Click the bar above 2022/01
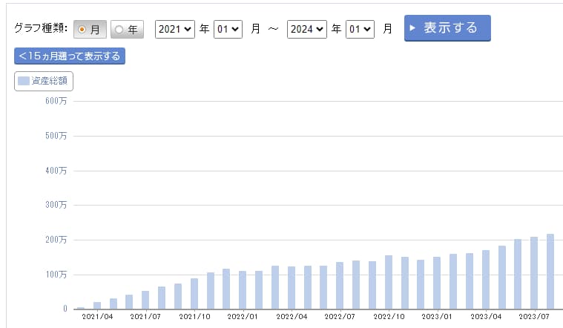The width and height of the screenshot is (563, 328). 243,289
